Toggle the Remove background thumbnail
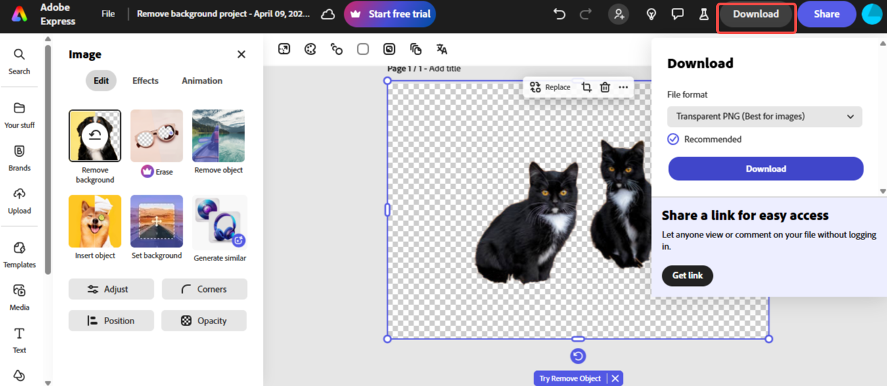This screenshot has height=386, width=887. [x=95, y=136]
